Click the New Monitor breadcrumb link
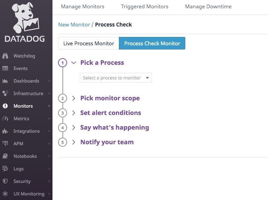The width and height of the screenshot is (268, 200). [x=74, y=24]
